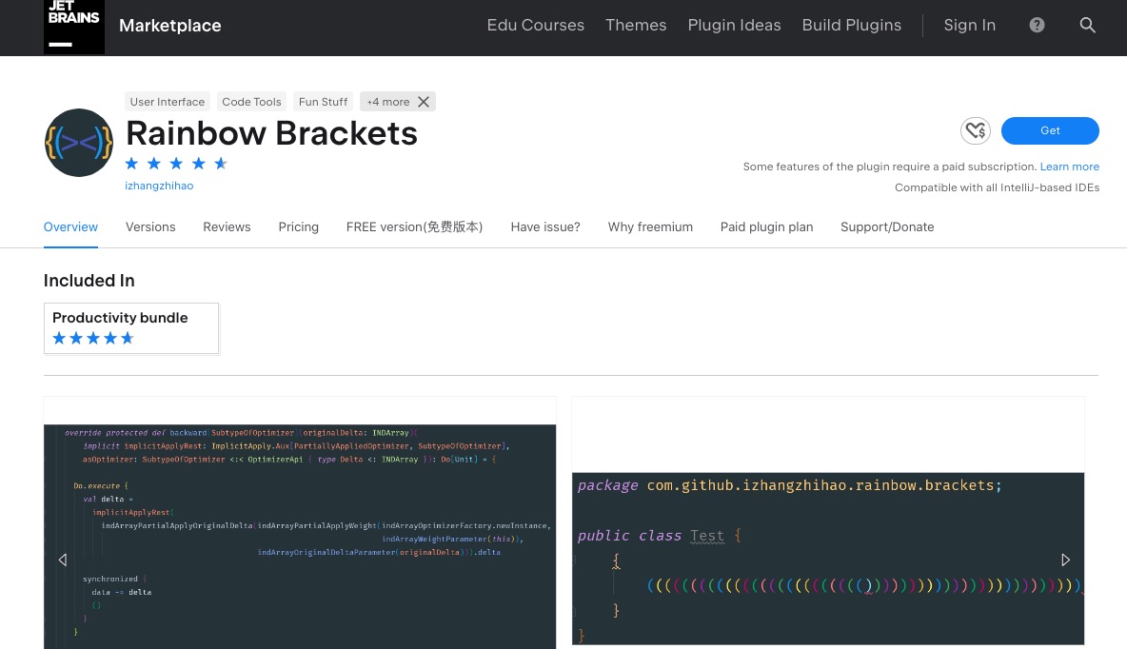The width and height of the screenshot is (1127, 649).
Task: Click the plugin star rating
Action: [176, 164]
